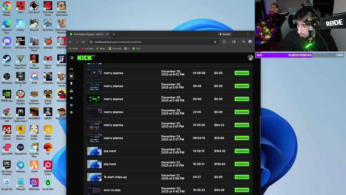The width and height of the screenshot is (346, 195).
Task: Click the subscribers goal progress bar
Action: click(x=300, y=55)
